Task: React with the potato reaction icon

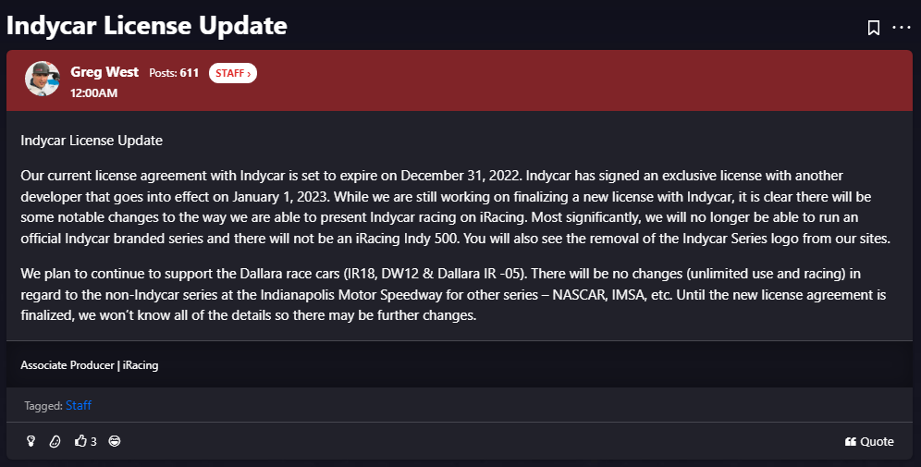Action: tap(55, 441)
